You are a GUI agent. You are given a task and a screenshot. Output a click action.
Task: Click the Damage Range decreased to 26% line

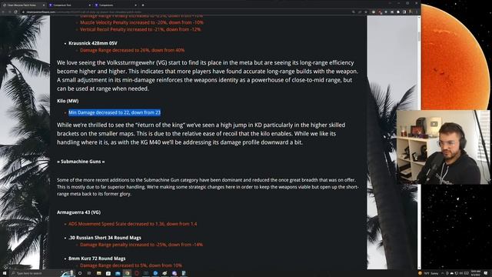132,50
